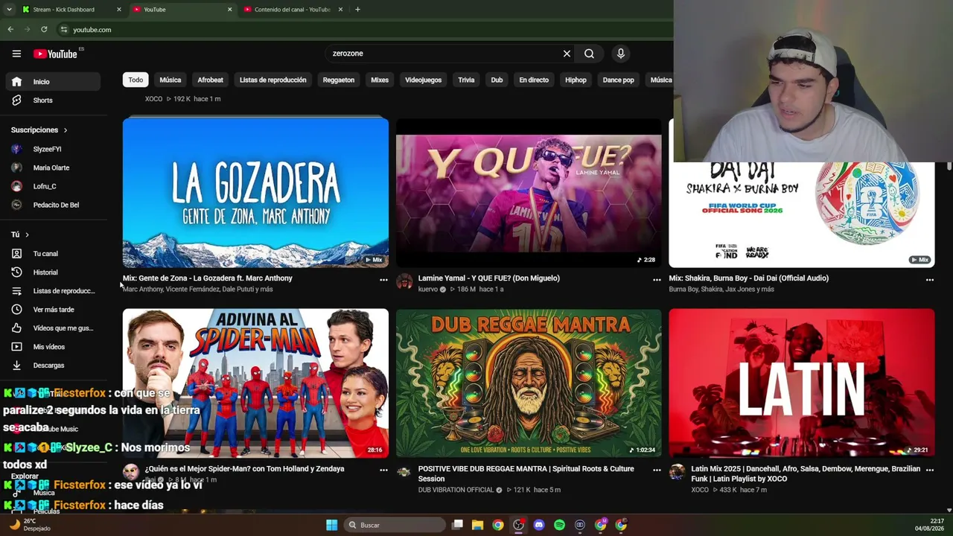Open the YouTube hamburger guide menu
The width and height of the screenshot is (953, 536).
(16, 54)
